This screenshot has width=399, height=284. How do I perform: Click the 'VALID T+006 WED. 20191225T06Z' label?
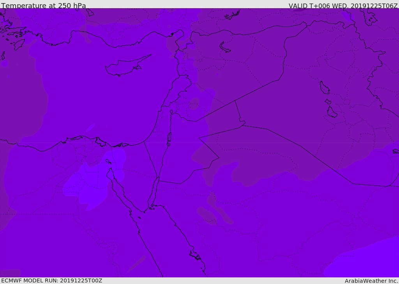click(x=343, y=5)
